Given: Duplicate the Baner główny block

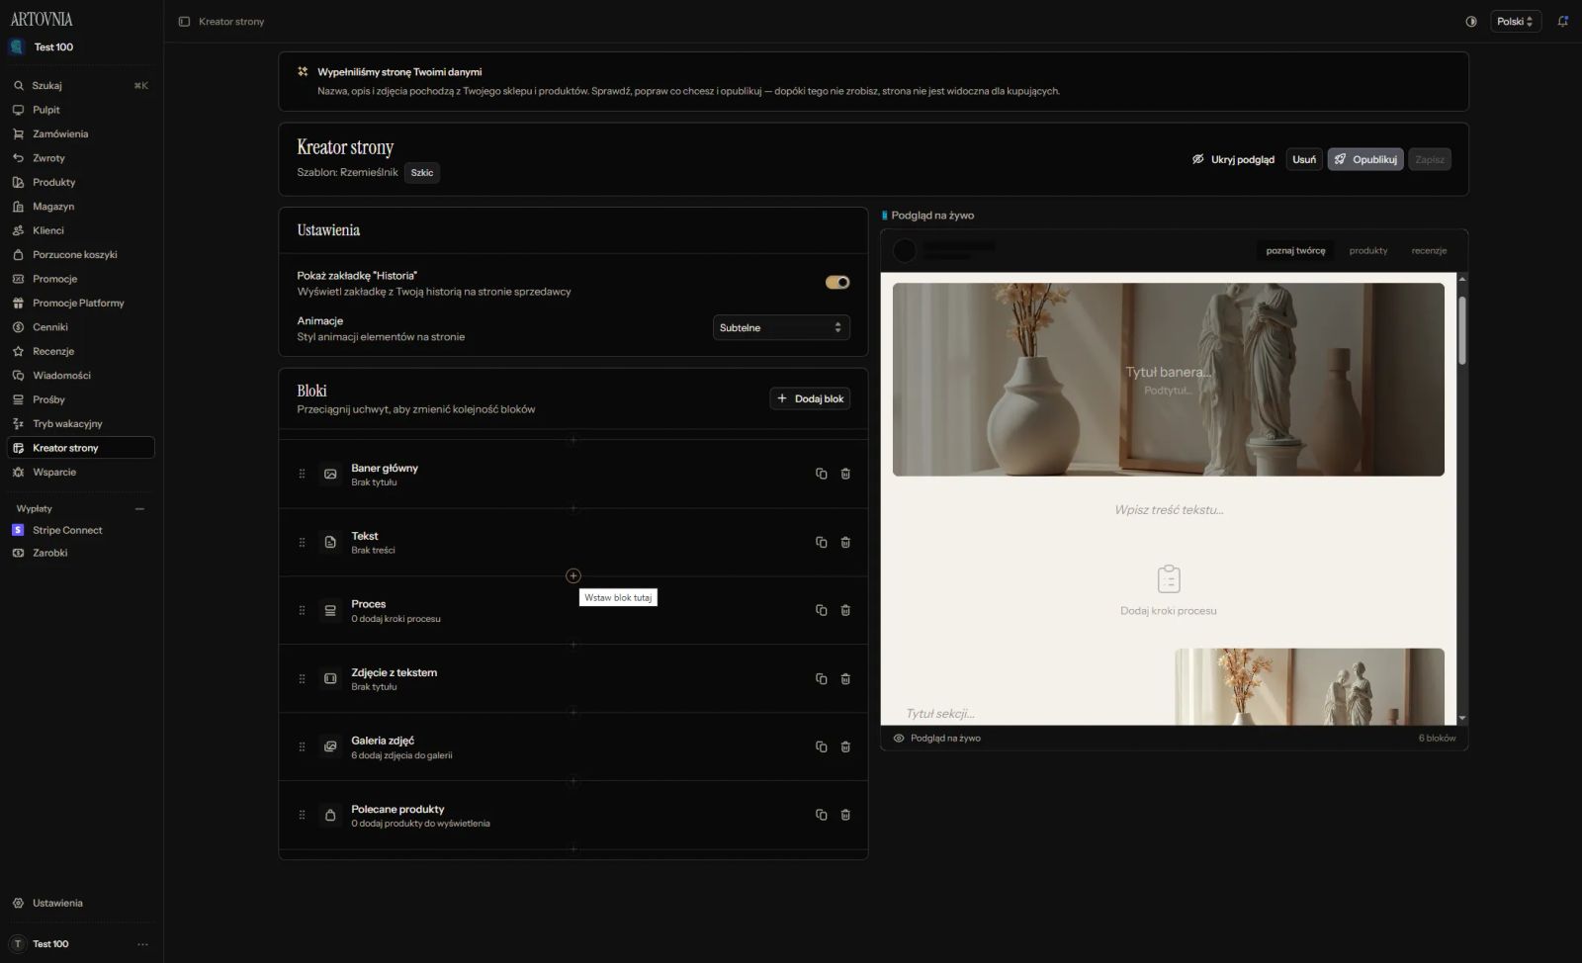Looking at the screenshot, I should pos(821,474).
